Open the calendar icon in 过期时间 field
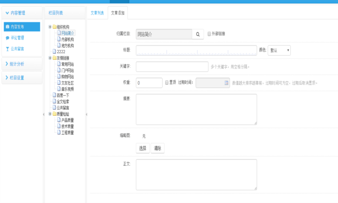The width and height of the screenshot is (338, 203). pos(226,83)
